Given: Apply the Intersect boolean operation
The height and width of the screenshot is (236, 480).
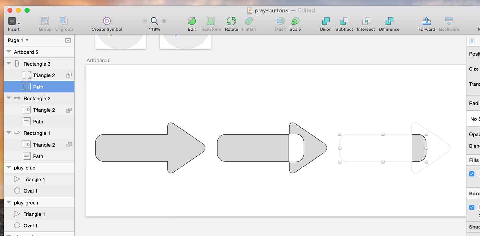Looking at the screenshot, I should [366, 21].
